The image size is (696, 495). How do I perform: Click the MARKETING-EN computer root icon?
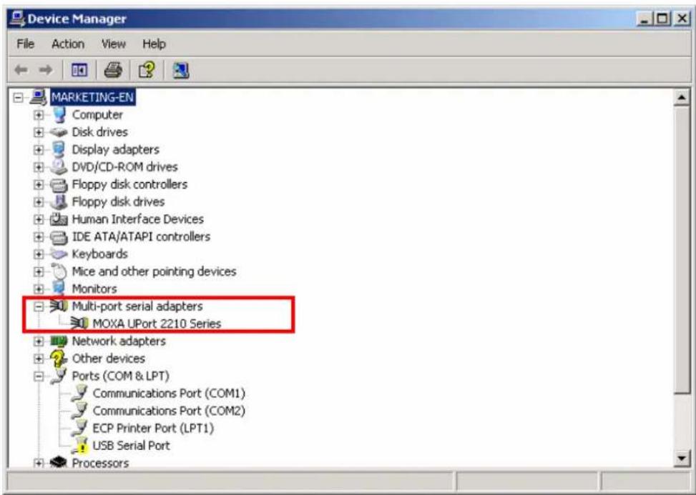click(39, 97)
